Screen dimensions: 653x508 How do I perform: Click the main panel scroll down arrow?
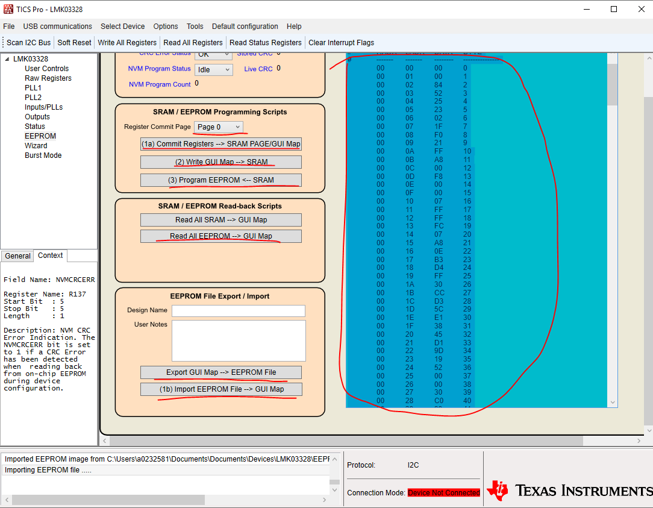coord(648,430)
